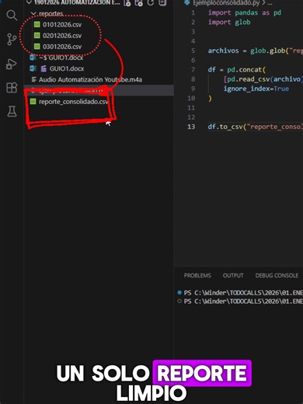Click the ellipsis breadcrumb after the file name
The image size is (303, 404).
pyautogui.click(x=270, y=3)
